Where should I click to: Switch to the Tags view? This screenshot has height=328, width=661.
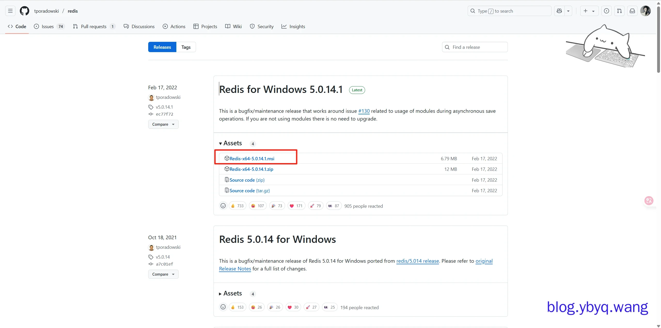click(186, 47)
